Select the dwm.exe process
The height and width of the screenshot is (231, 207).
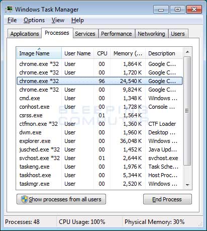pyautogui.click(x=99, y=132)
